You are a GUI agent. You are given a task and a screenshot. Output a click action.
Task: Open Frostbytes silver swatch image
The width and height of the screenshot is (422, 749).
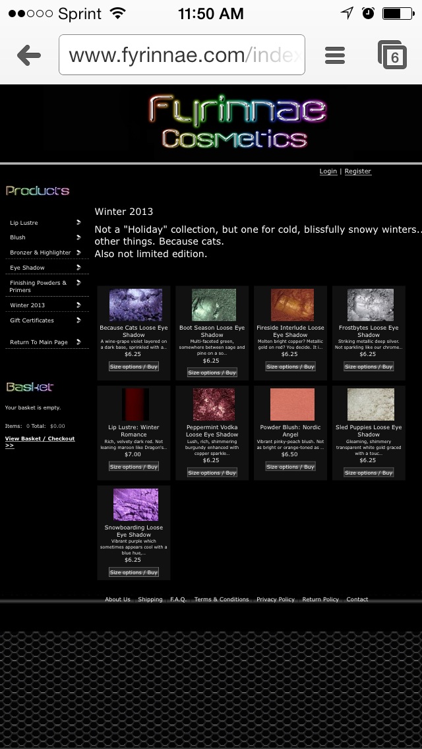371,305
